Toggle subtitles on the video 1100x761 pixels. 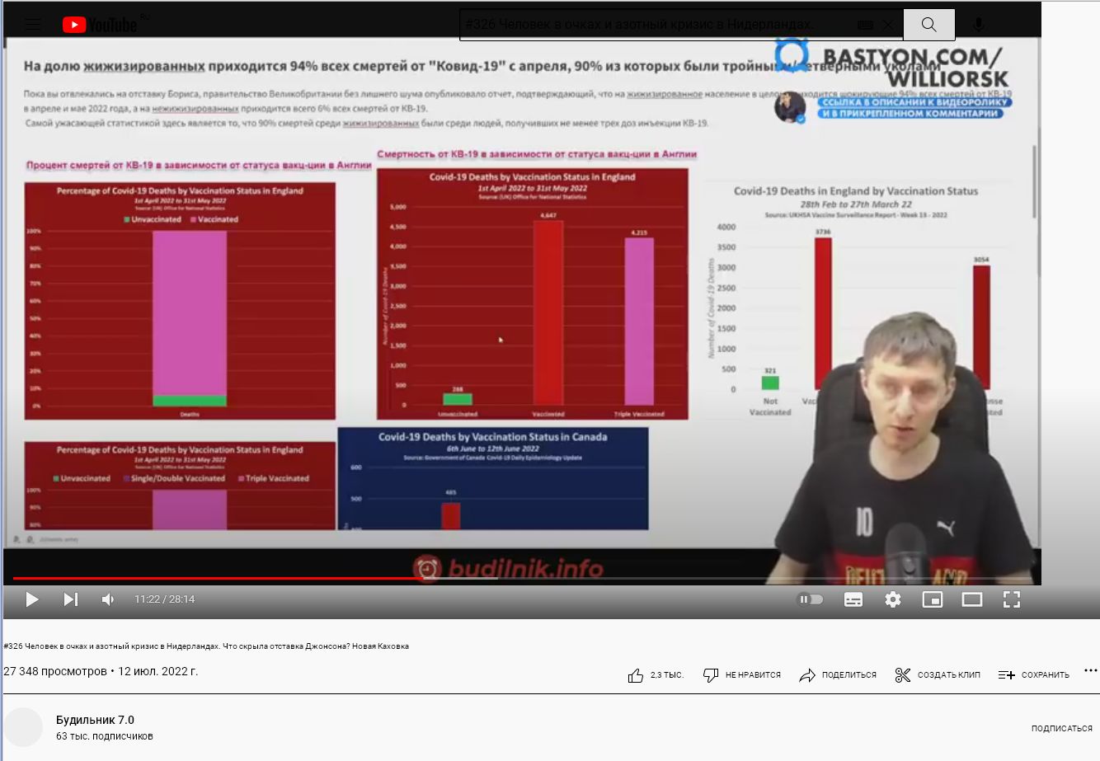pos(853,599)
